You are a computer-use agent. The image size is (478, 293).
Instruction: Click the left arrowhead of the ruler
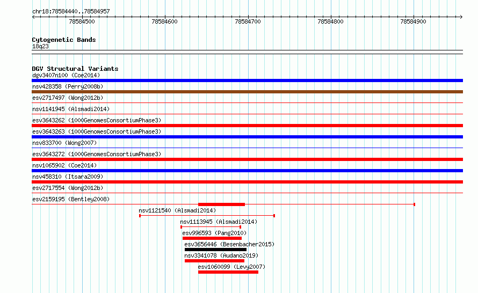click(33, 17)
